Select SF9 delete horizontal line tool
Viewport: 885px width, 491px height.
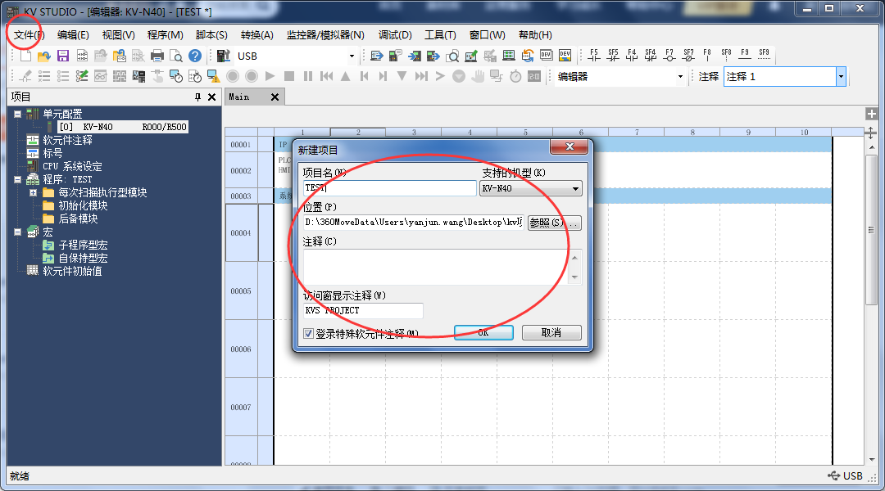pos(765,55)
